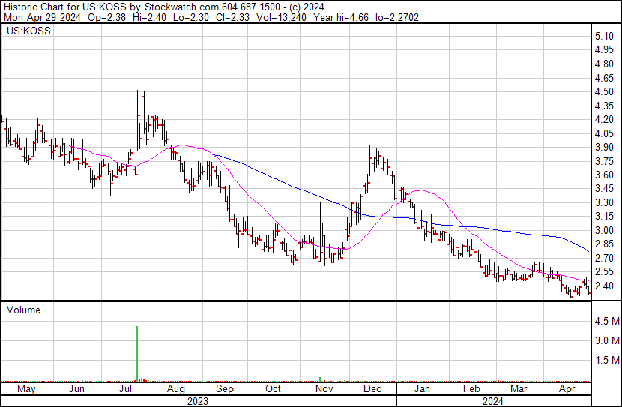Click the 5.10 price axis value
Screen dimensions: 622x407
[604, 36]
